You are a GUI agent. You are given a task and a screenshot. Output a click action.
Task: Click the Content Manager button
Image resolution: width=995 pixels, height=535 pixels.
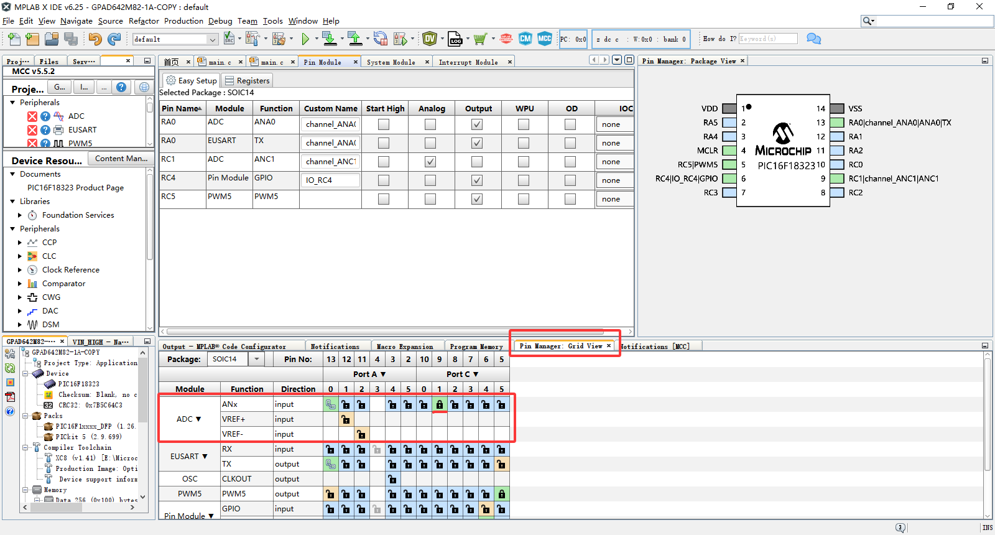coord(121,159)
